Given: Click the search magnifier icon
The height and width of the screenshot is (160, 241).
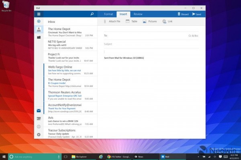Looking at the screenshot, I should pos(92,14).
